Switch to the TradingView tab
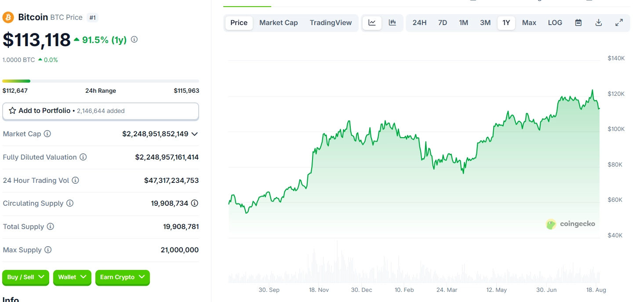This screenshot has height=302, width=636. (x=331, y=23)
